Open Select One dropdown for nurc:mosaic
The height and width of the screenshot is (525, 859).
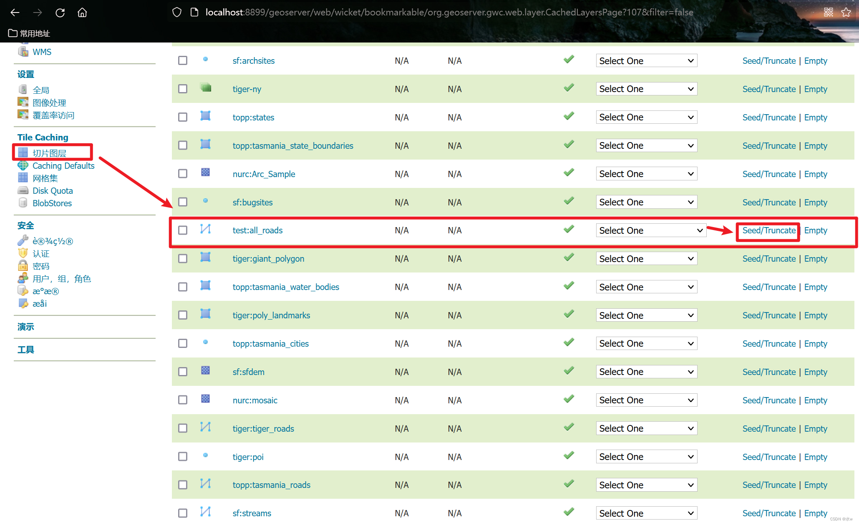pos(646,400)
